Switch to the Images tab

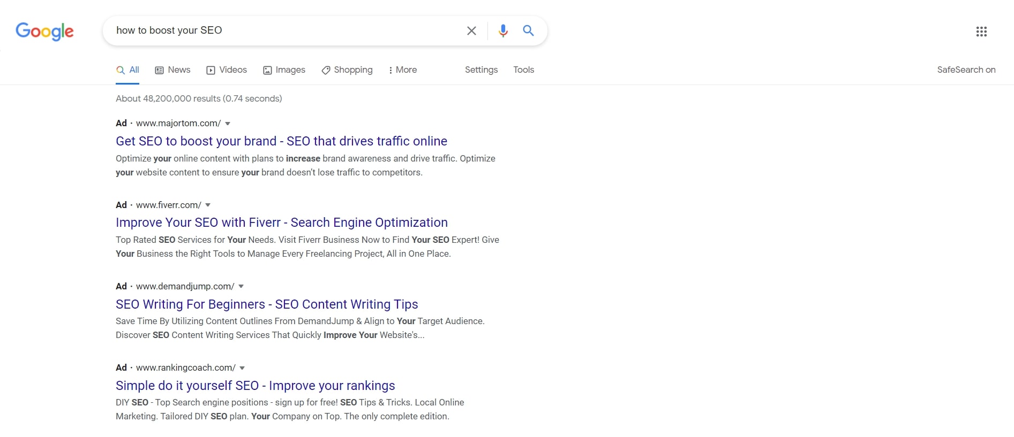(284, 70)
